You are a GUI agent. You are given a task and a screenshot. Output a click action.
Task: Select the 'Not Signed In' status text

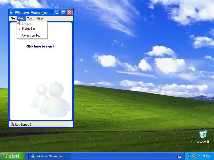24,125
